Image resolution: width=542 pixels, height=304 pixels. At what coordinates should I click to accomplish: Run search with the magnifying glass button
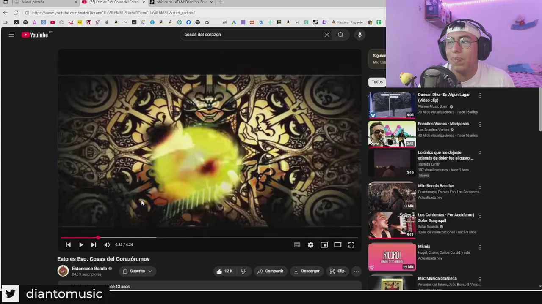coord(340,35)
